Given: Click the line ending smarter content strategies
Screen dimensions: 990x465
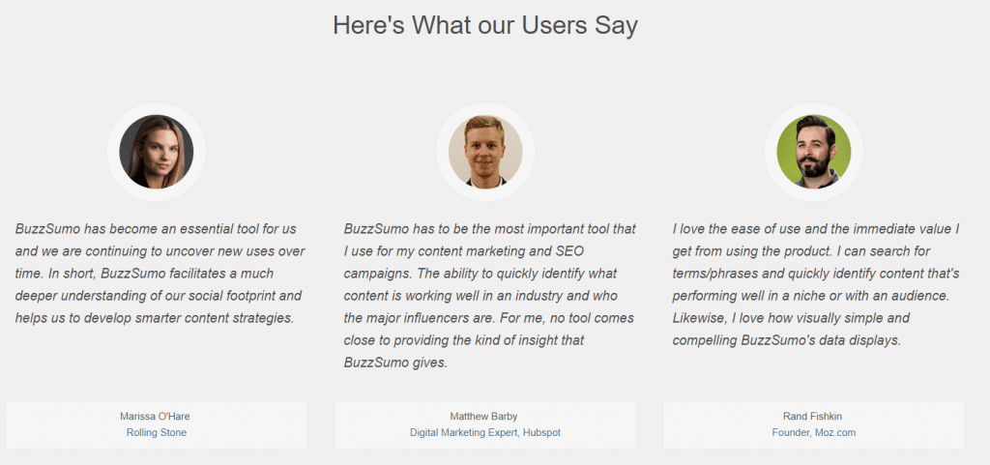Looking at the screenshot, I should pos(155,318).
